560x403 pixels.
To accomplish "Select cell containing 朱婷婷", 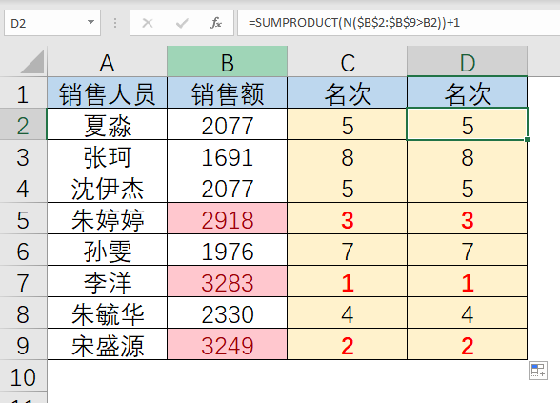I will (x=107, y=218).
